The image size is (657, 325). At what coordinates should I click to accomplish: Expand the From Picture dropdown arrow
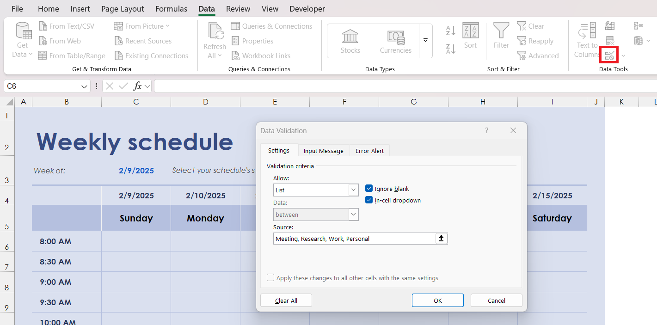tap(167, 26)
